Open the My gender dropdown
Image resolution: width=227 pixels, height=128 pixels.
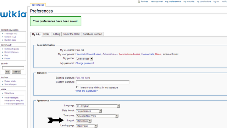84,59
